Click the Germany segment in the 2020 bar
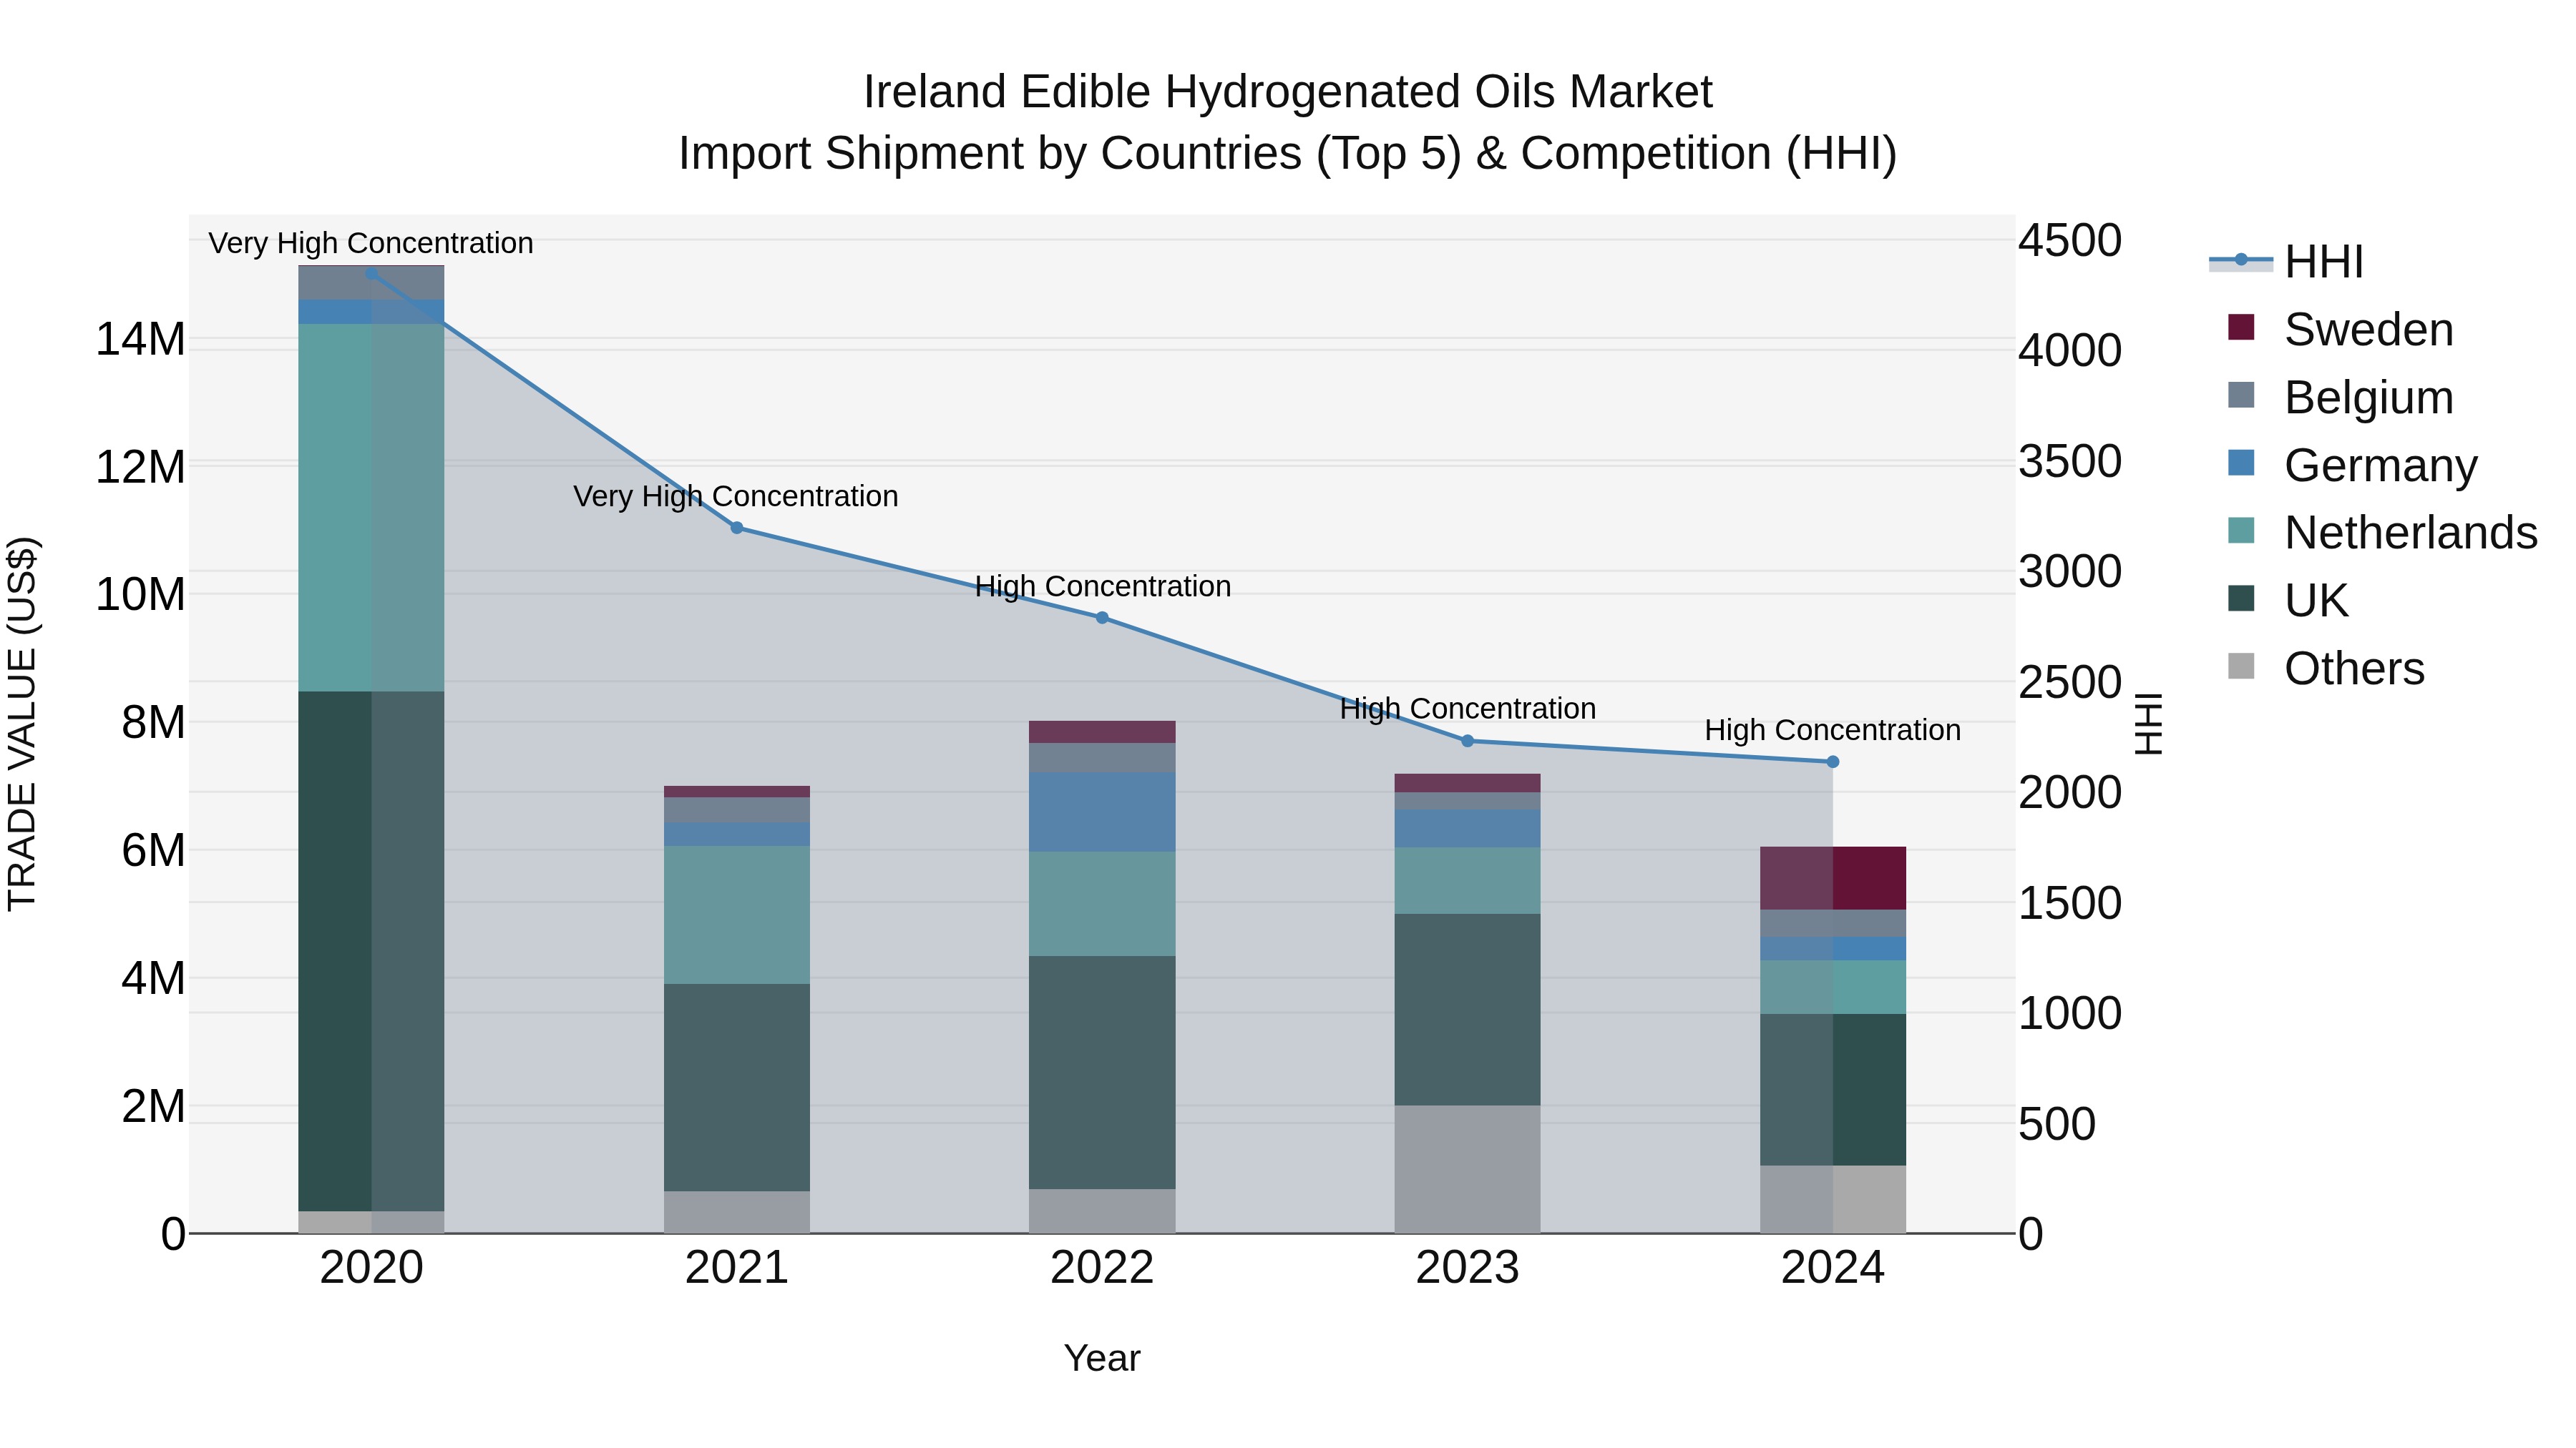Screen dimensions: 2576x1448 (372, 312)
